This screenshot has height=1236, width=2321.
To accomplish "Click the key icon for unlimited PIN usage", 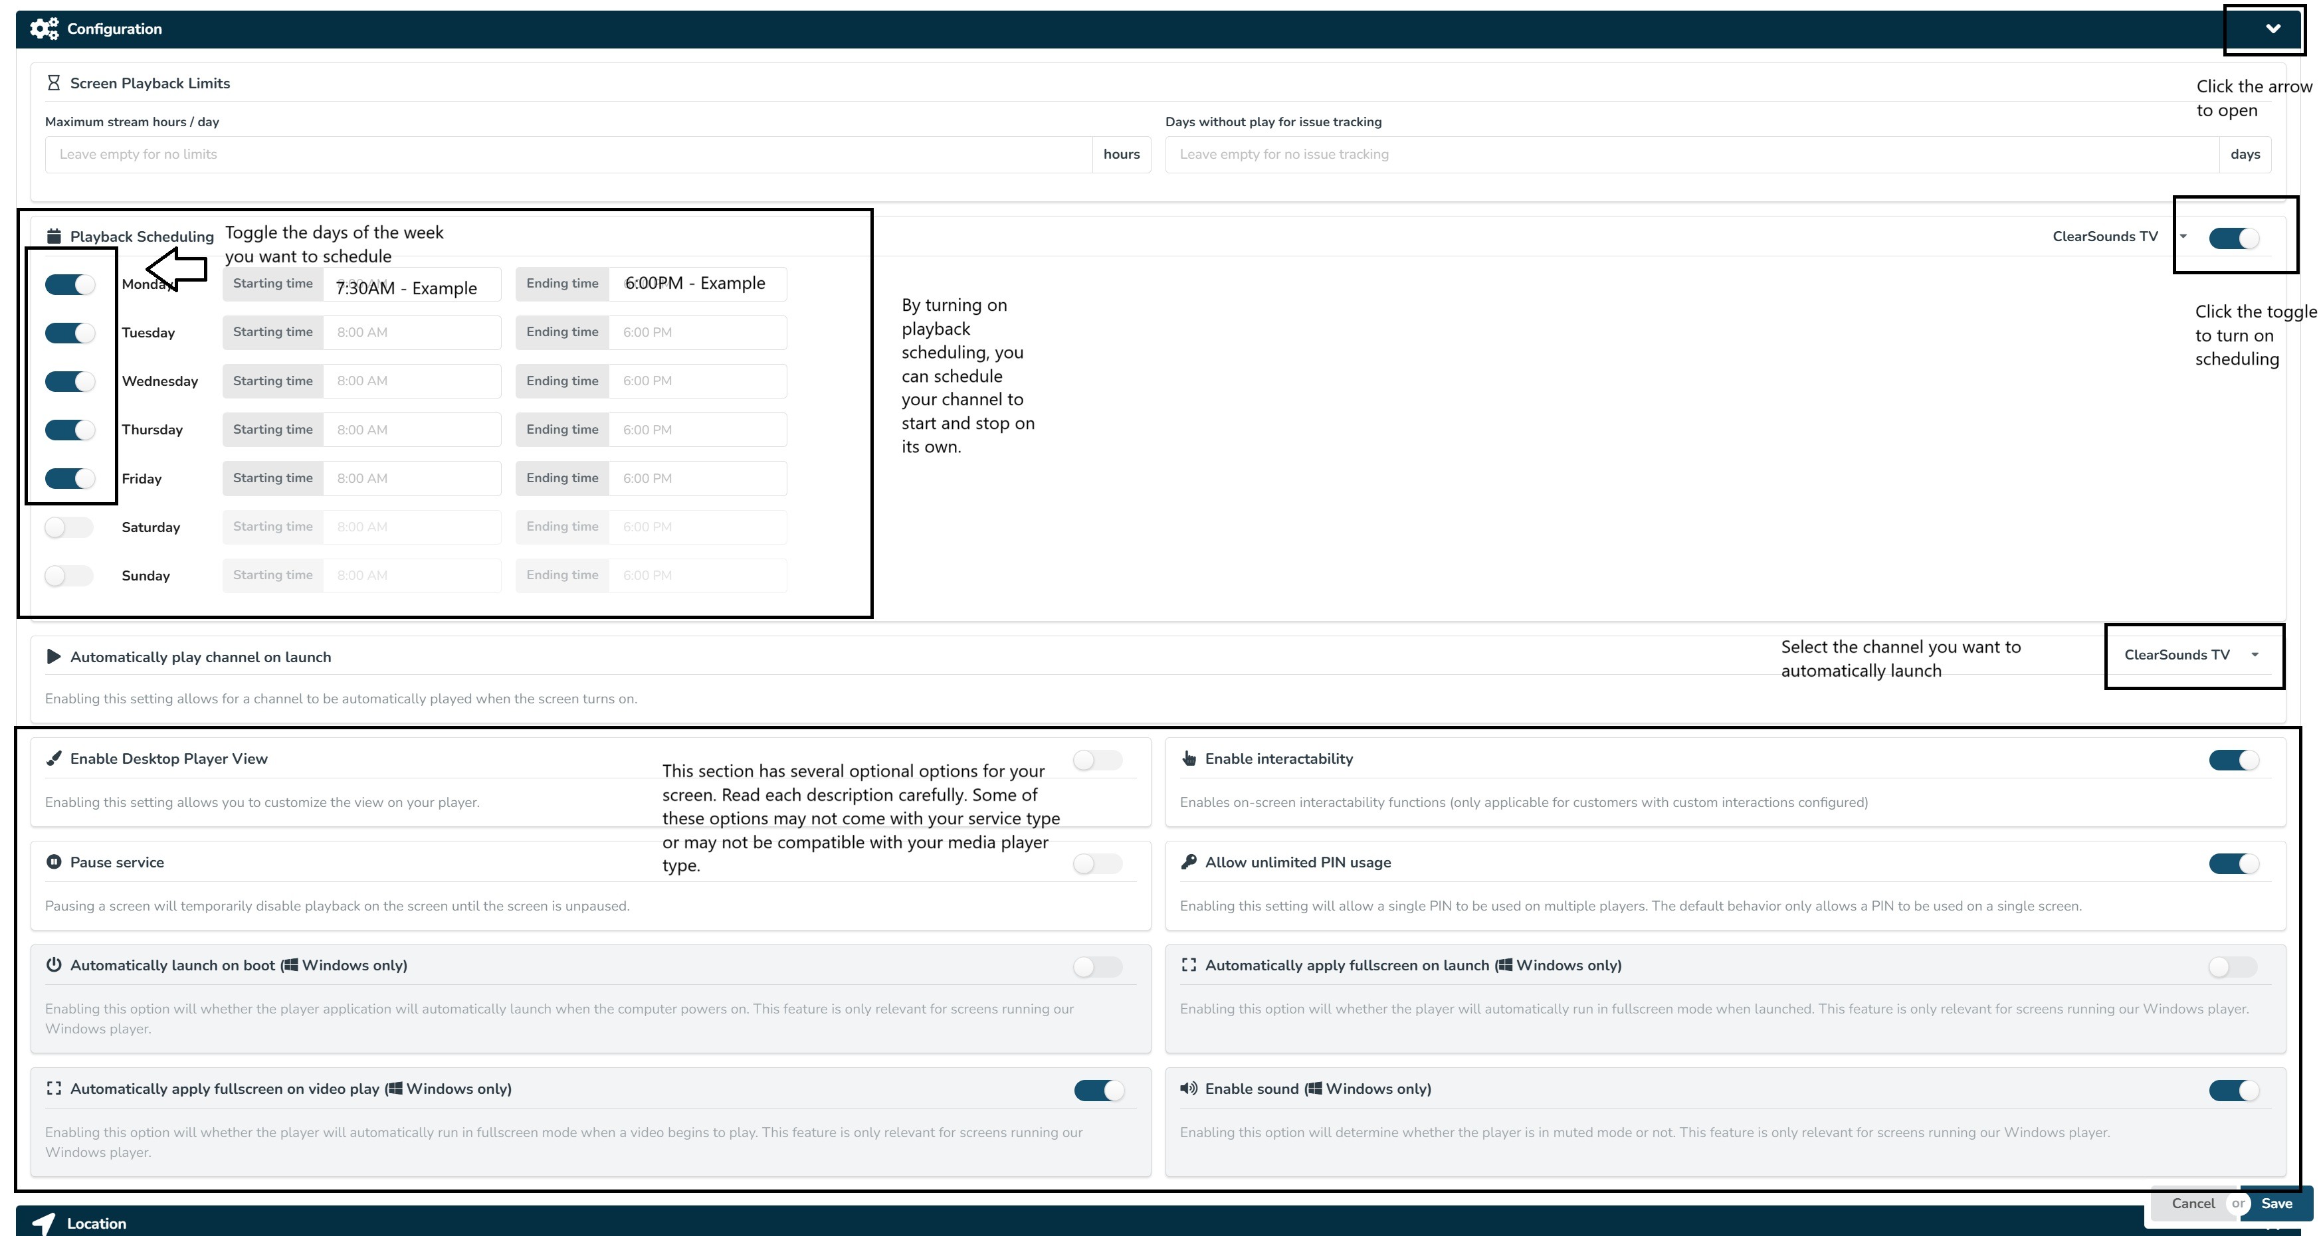I will (x=1189, y=862).
